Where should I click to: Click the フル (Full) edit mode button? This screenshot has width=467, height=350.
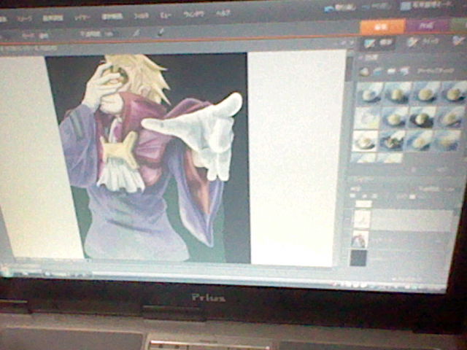click(378, 42)
